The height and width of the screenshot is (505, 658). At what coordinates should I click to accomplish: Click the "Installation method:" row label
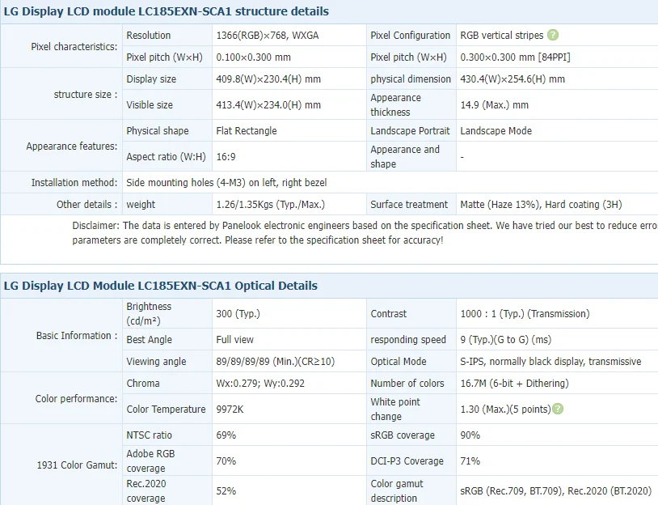click(x=74, y=183)
